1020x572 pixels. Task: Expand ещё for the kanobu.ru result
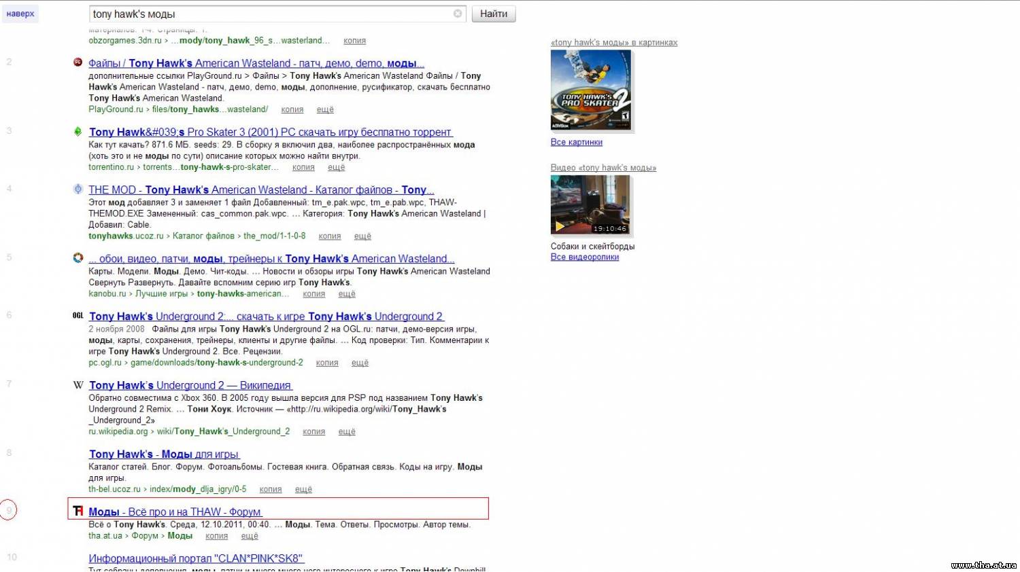pyautogui.click(x=347, y=294)
